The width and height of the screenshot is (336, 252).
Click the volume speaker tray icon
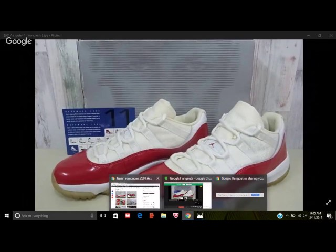(x=304, y=216)
